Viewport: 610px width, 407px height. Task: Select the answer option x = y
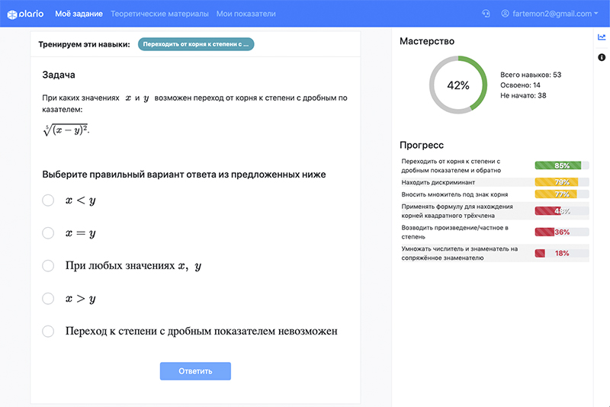(48, 233)
